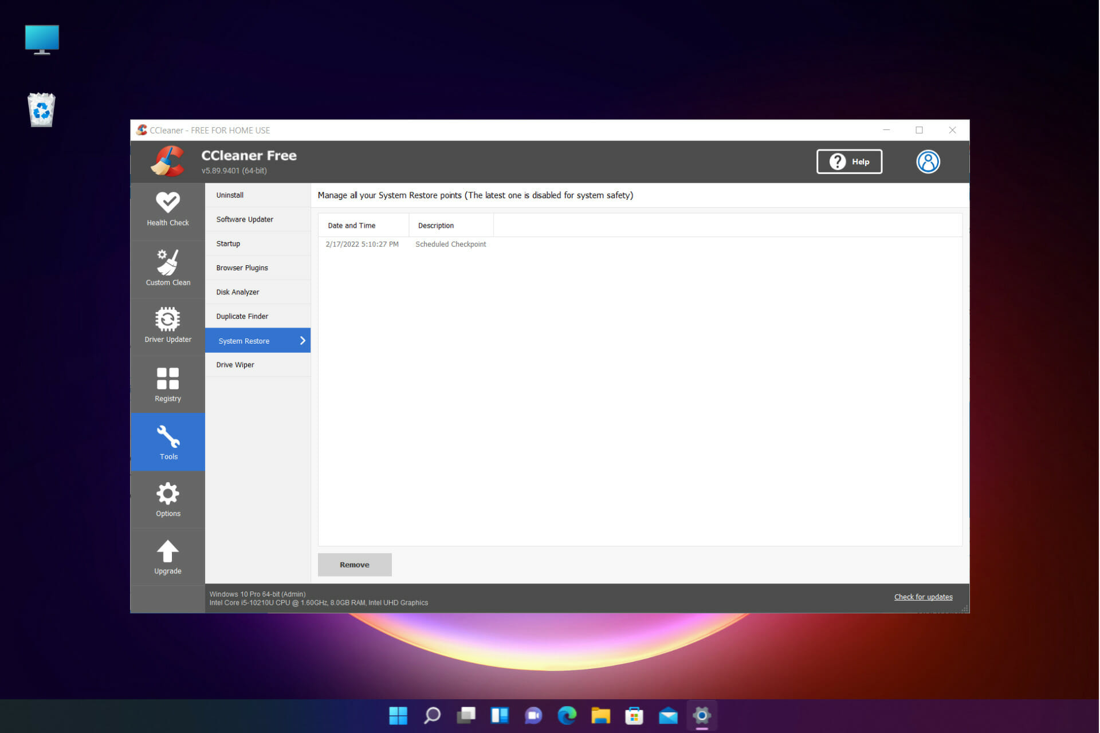Expand the Software Updater section
Image resolution: width=1100 pixels, height=733 pixels.
[243, 219]
